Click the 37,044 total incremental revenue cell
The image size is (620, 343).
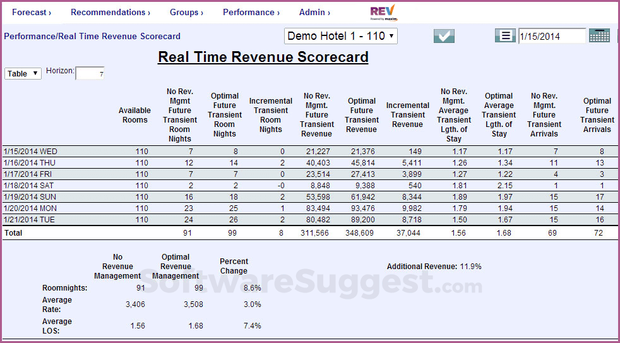(408, 233)
